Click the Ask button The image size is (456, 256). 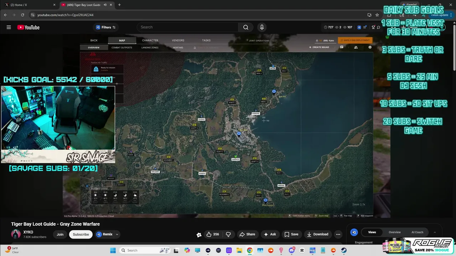tap(270, 234)
